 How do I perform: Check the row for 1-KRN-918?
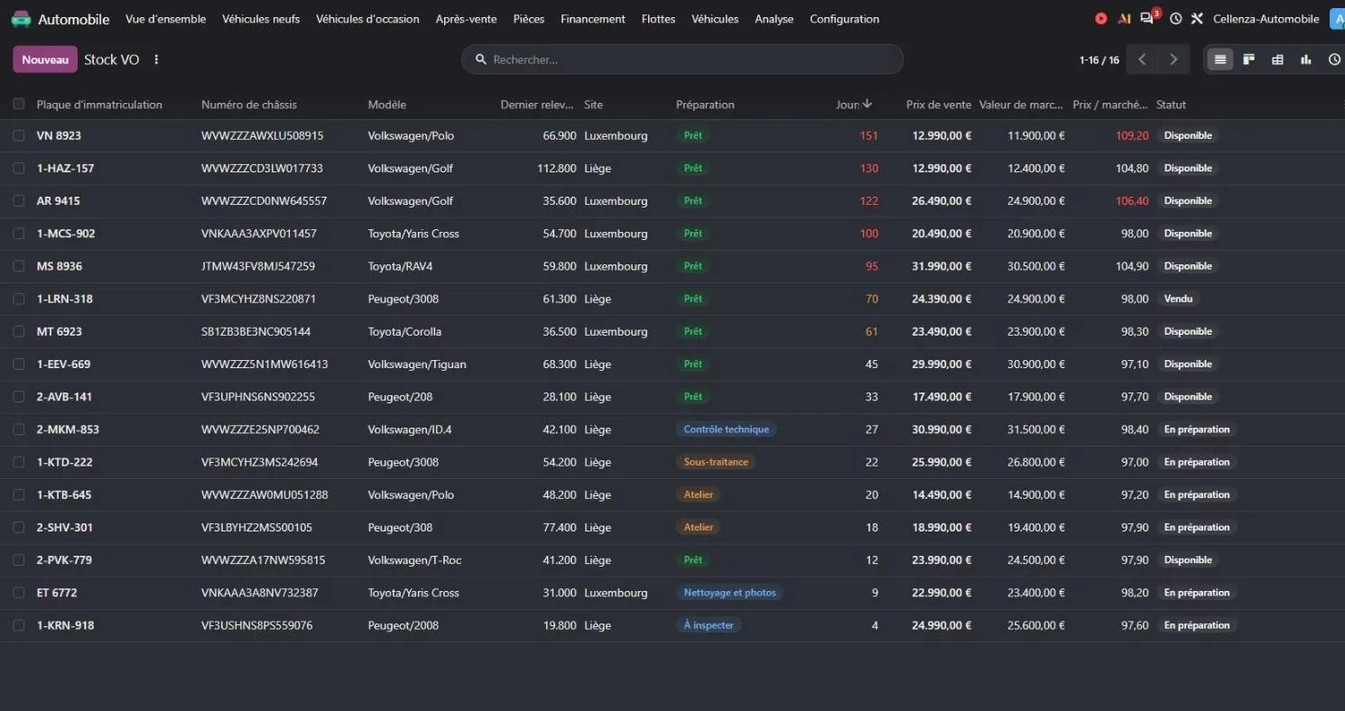(19, 625)
